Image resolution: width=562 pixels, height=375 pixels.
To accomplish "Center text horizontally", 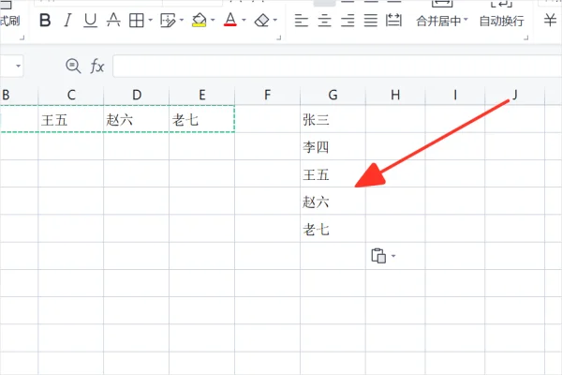I will tap(324, 21).
